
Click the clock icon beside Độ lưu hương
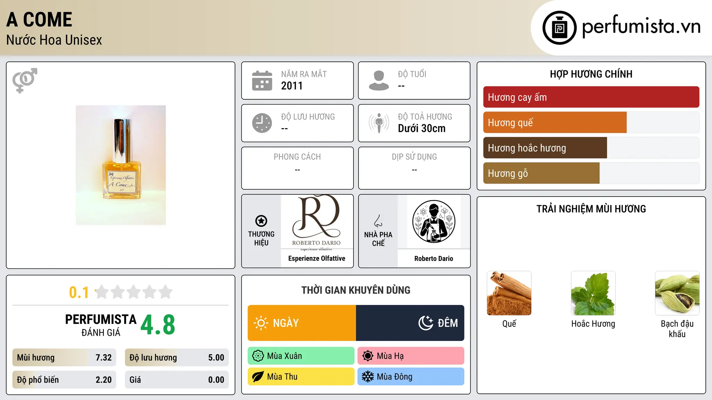(x=262, y=123)
